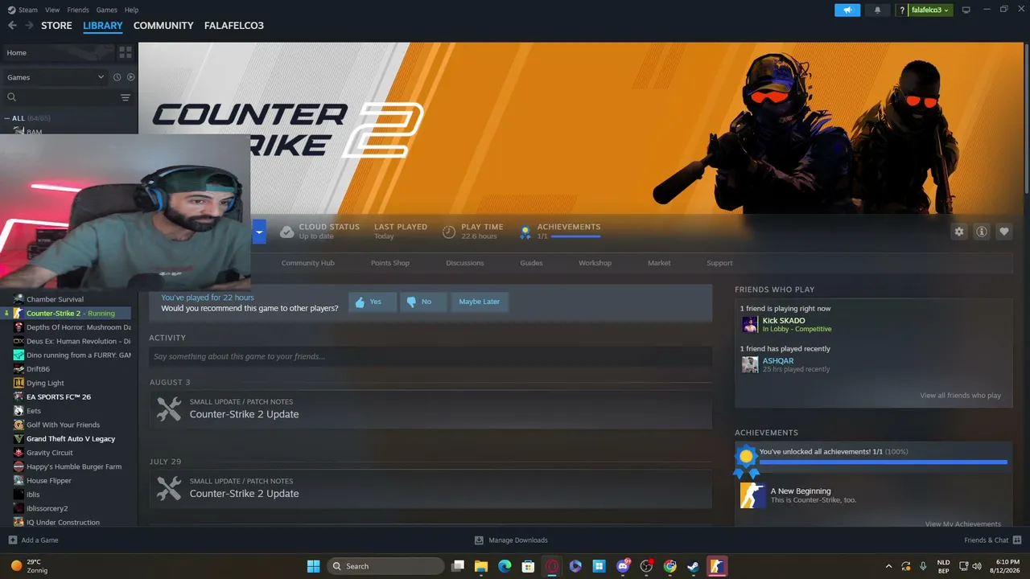Image resolution: width=1030 pixels, height=579 pixels.
Task: Click A New Beginning achievement icon
Action: point(752,495)
